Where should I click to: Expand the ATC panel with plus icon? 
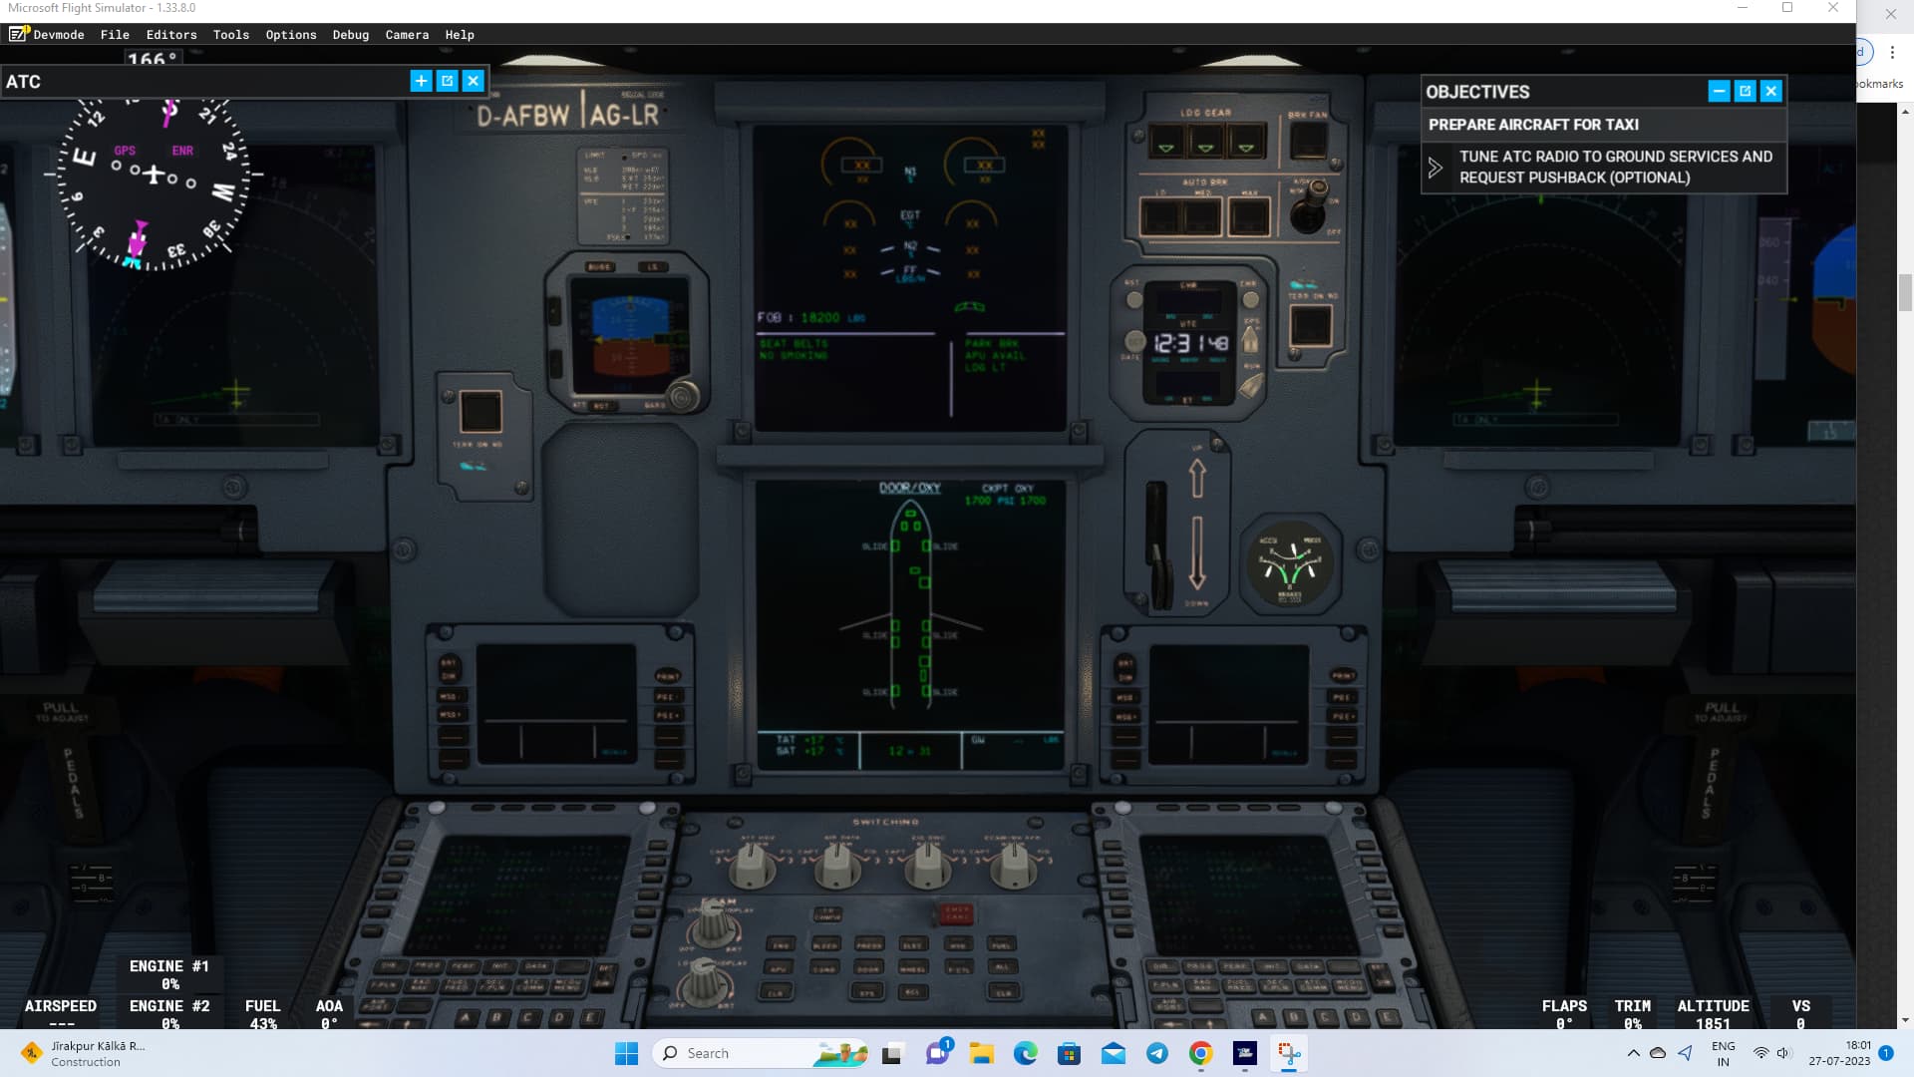(421, 81)
